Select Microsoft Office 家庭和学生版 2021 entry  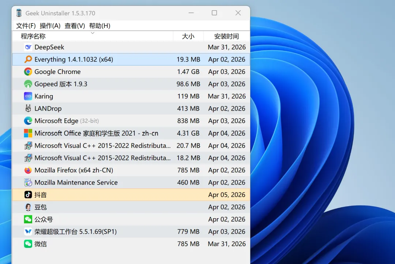click(x=96, y=133)
